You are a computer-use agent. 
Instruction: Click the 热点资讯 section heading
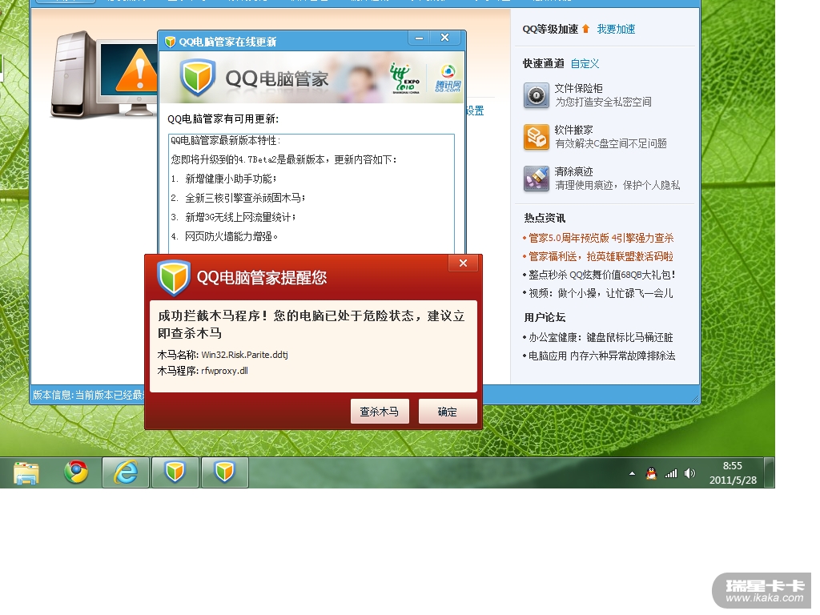[545, 218]
